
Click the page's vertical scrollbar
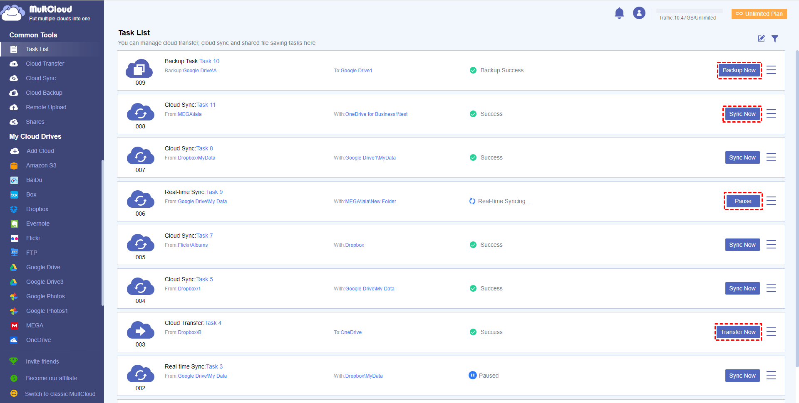(x=797, y=208)
